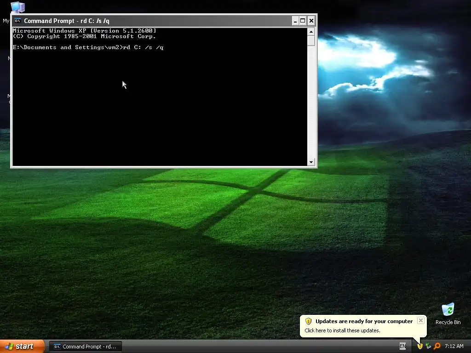The height and width of the screenshot is (353, 471).
Task: Open the EN language bar indicator
Action: 402,347
